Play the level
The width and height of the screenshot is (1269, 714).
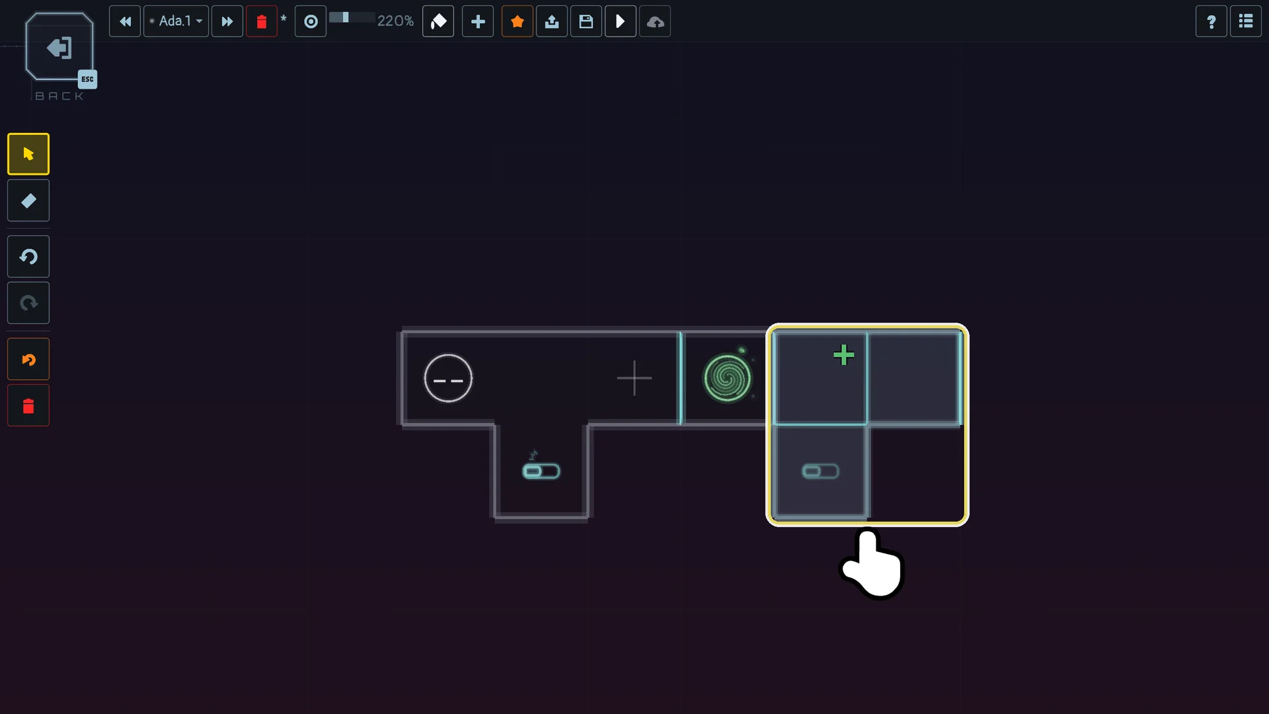pyautogui.click(x=621, y=22)
